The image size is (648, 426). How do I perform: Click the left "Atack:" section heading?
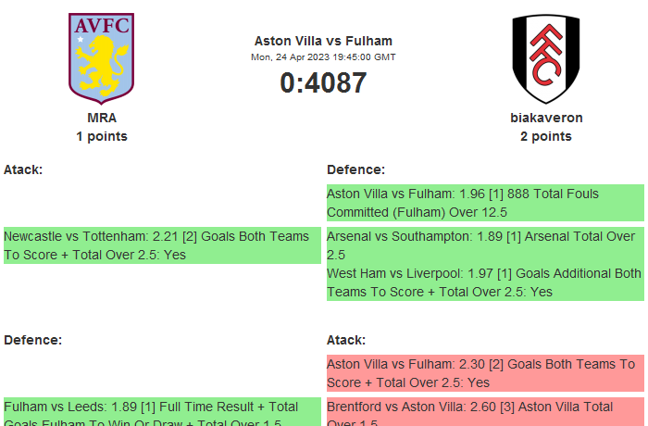click(23, 169)
